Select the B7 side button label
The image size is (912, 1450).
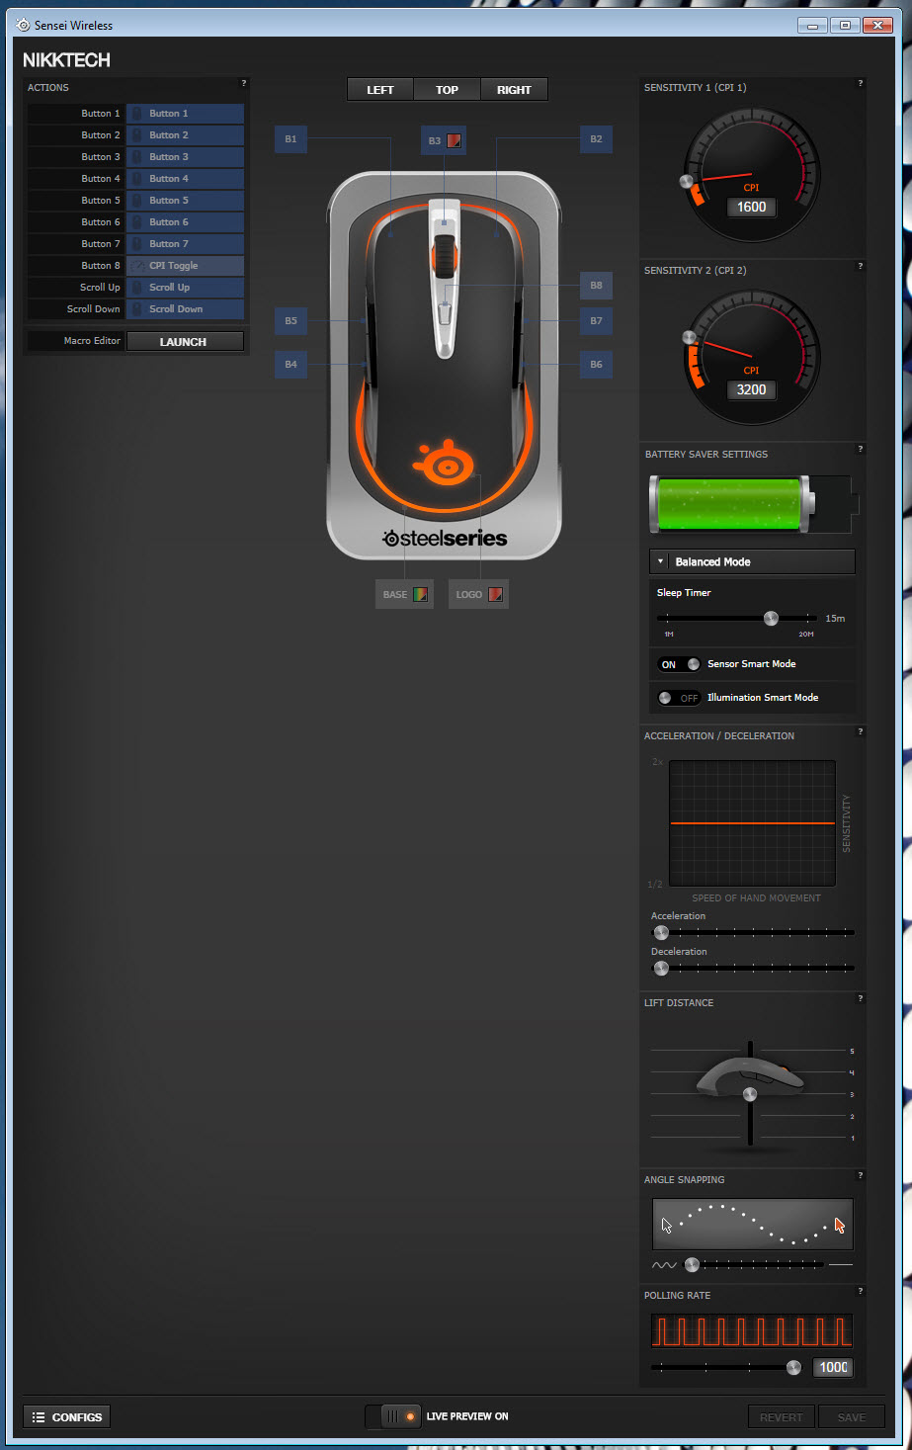(596, 321)
